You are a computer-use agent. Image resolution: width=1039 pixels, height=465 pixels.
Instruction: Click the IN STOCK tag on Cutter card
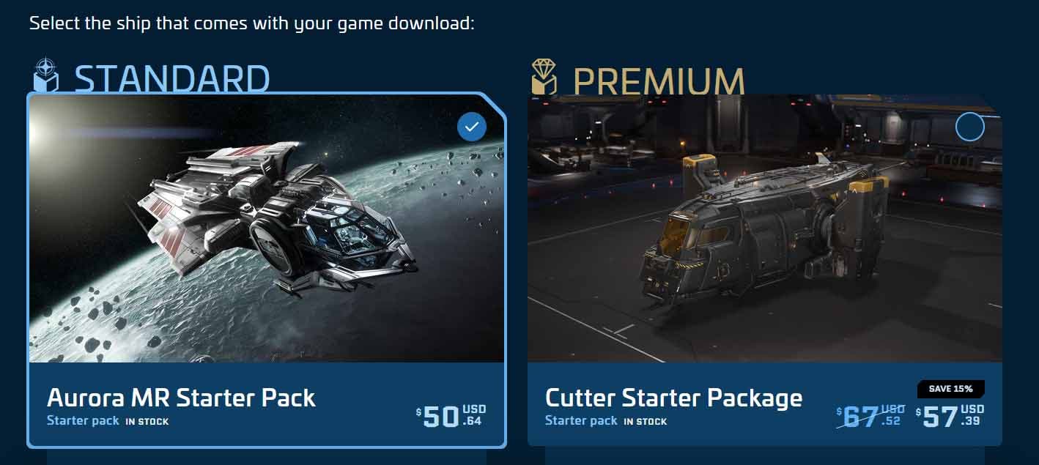click(x=646, y=422)
